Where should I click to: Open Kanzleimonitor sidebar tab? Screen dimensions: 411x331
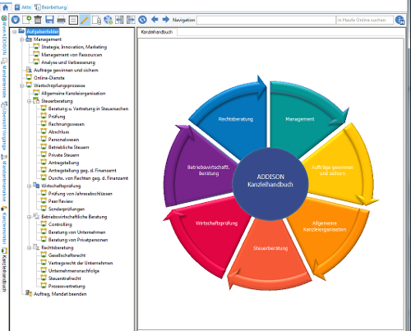pos(4,225)
